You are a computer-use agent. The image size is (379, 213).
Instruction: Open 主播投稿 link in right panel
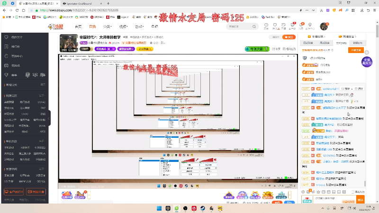tap(316, 37)
